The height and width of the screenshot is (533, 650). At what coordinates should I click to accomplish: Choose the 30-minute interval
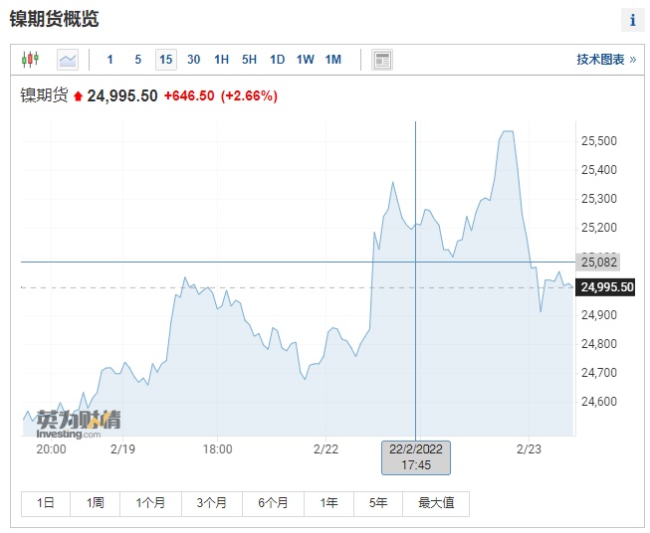click(x=193, y=60)
